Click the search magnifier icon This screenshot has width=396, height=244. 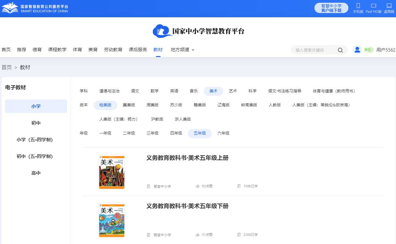click(340, 50)
